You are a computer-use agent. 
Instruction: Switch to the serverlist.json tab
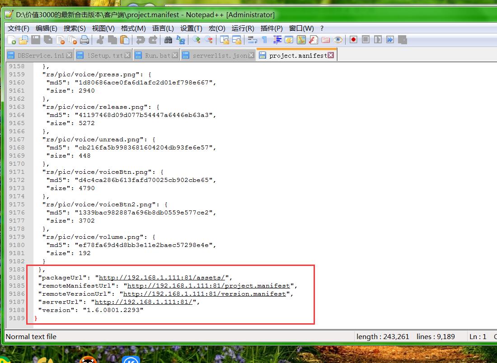[220, 56]
